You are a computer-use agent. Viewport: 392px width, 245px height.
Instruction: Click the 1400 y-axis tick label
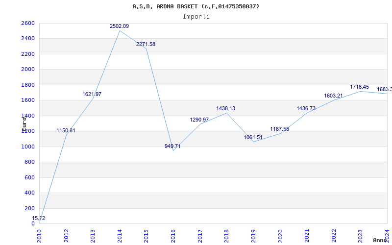coord(28,116)
